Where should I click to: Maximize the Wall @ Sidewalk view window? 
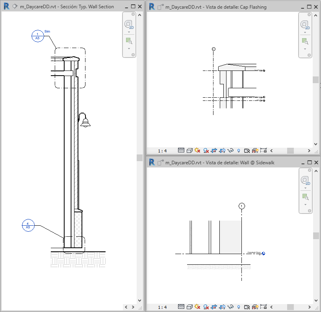pyautogui.click(x=310, y=162)
